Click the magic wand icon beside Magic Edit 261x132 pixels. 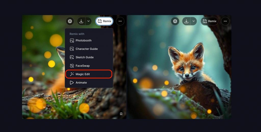tap(72, 74)
